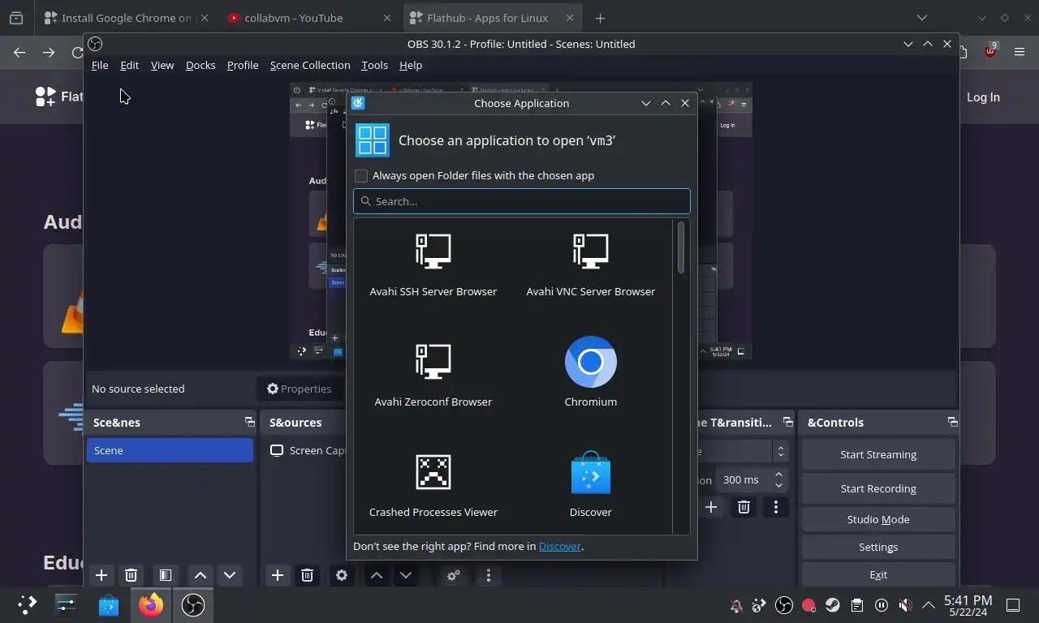Viewport: 1039px width, 623px height.
Task: Select the Scene item in Scenes list
Action: [x=170, y=450]
